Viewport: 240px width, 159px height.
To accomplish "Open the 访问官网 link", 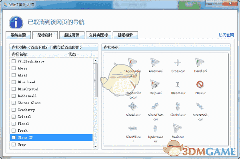I will click(226, 35).
